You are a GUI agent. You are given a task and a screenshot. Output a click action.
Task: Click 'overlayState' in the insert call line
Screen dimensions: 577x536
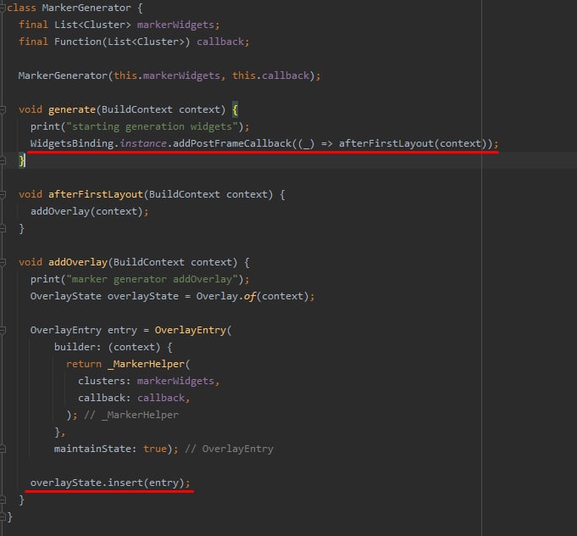click(x=65, y=483)
